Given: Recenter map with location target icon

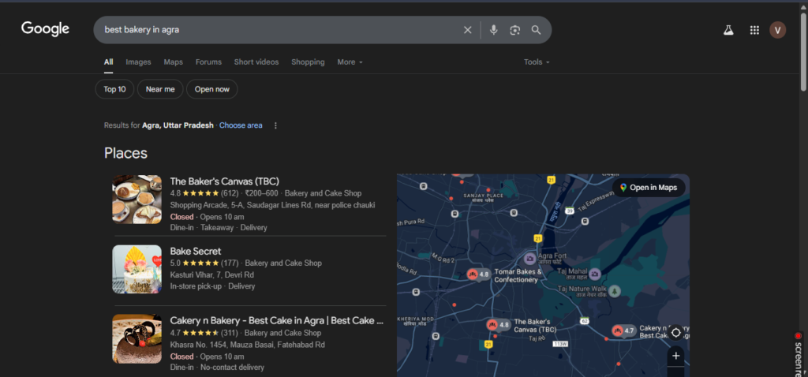Looking at the screenshot, I should click(x=675, y=332).
